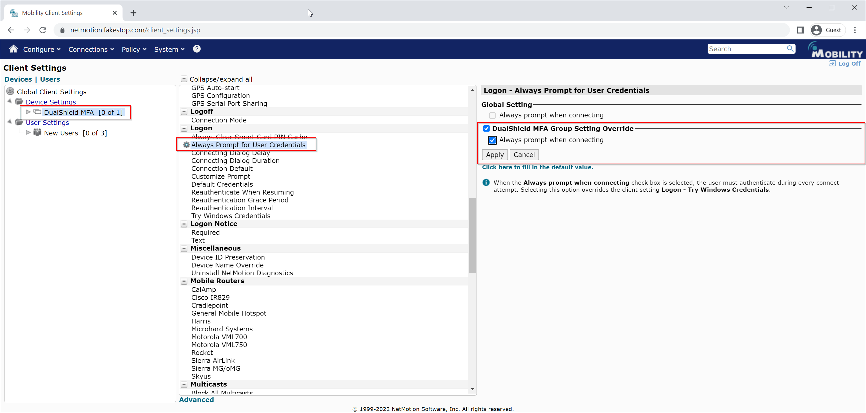Screen dimensions: 866x413
Task: Expand the DualShield MFA device group
Action: click(x=28, y=112)
